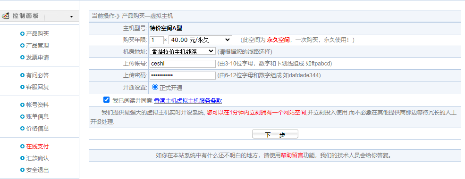Viewport: 465px width, 179px height.
Task: Click the bullet icon beside 汇款确认
Action: point(22,158)
